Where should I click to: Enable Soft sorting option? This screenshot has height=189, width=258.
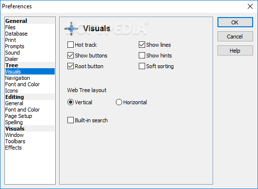(142, 66)
